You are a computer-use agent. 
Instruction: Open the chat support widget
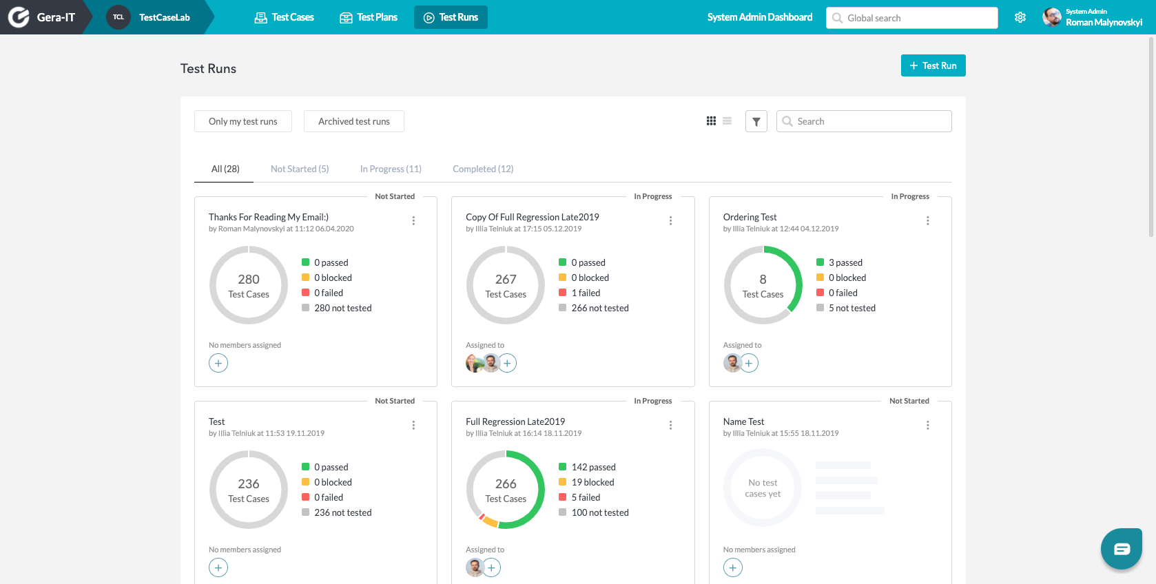pos(1121,548)
